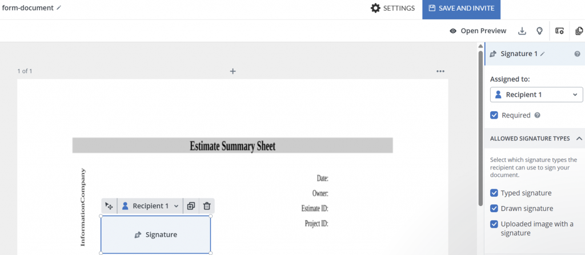Screen dimensions: 585x255
Task: Open page options three-dots menu
Action: [x=440, y=71]
